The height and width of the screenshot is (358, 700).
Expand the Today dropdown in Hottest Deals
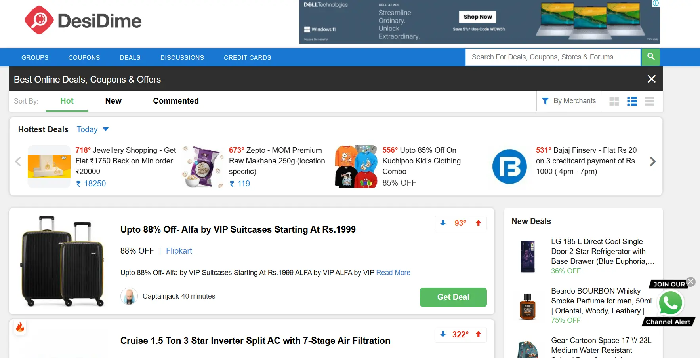tap(93, 129)
